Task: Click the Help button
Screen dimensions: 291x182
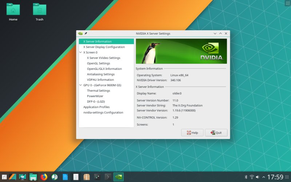Action: [192, 132]
